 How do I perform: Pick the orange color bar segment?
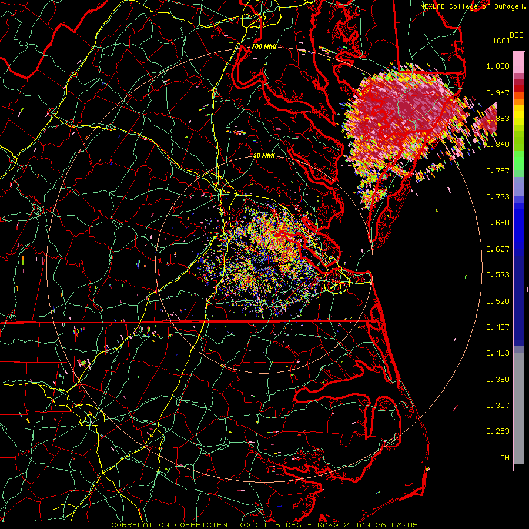point(519,102)
